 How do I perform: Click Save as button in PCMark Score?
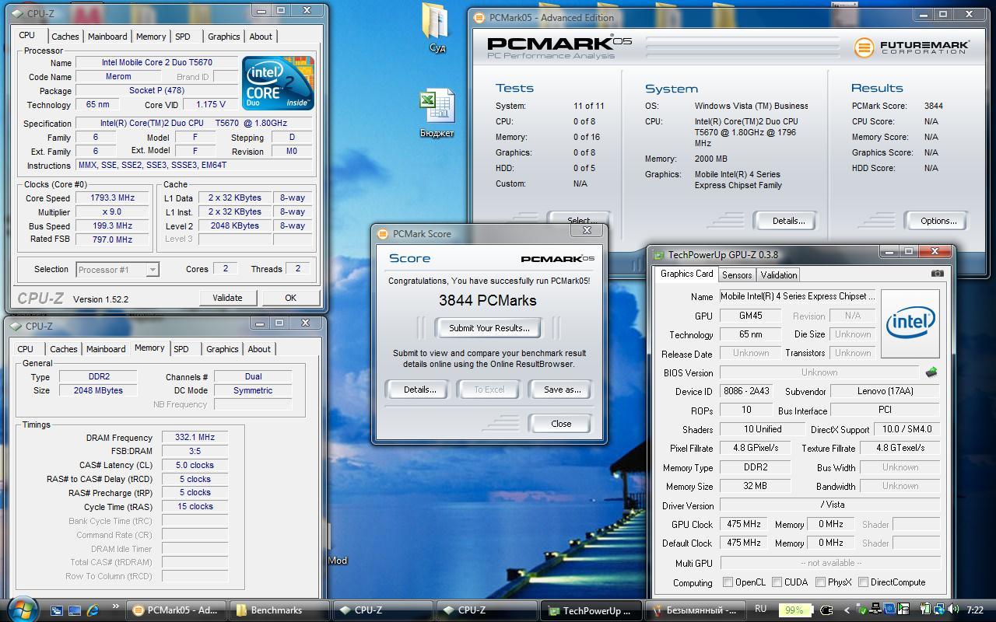[x=562, y=390]
